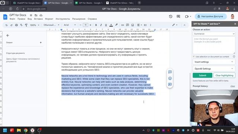This screenshot has height=134, width=238.
Task: Click the add comment toolbar icon
Action: [128, 25]
